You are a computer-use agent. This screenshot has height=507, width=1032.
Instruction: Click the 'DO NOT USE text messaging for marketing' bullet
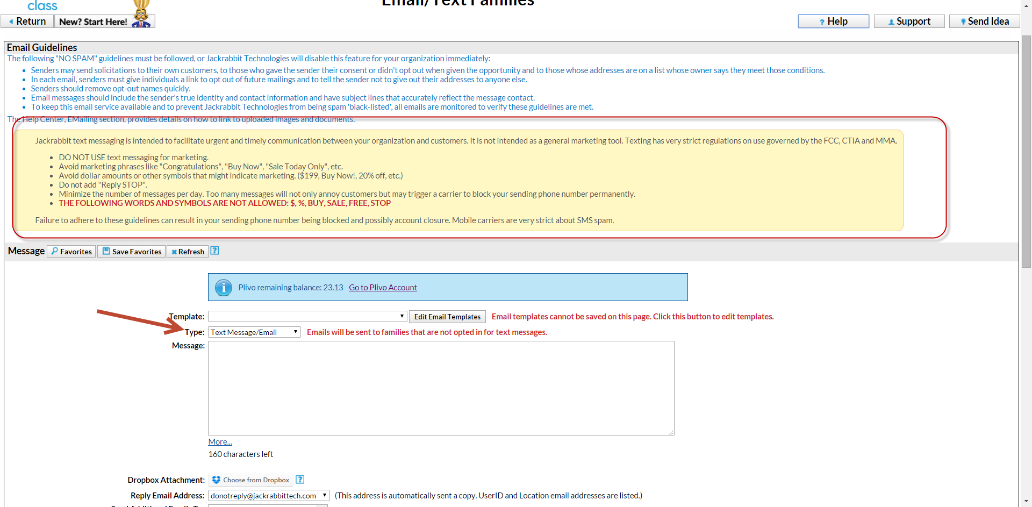coord(133,158)
